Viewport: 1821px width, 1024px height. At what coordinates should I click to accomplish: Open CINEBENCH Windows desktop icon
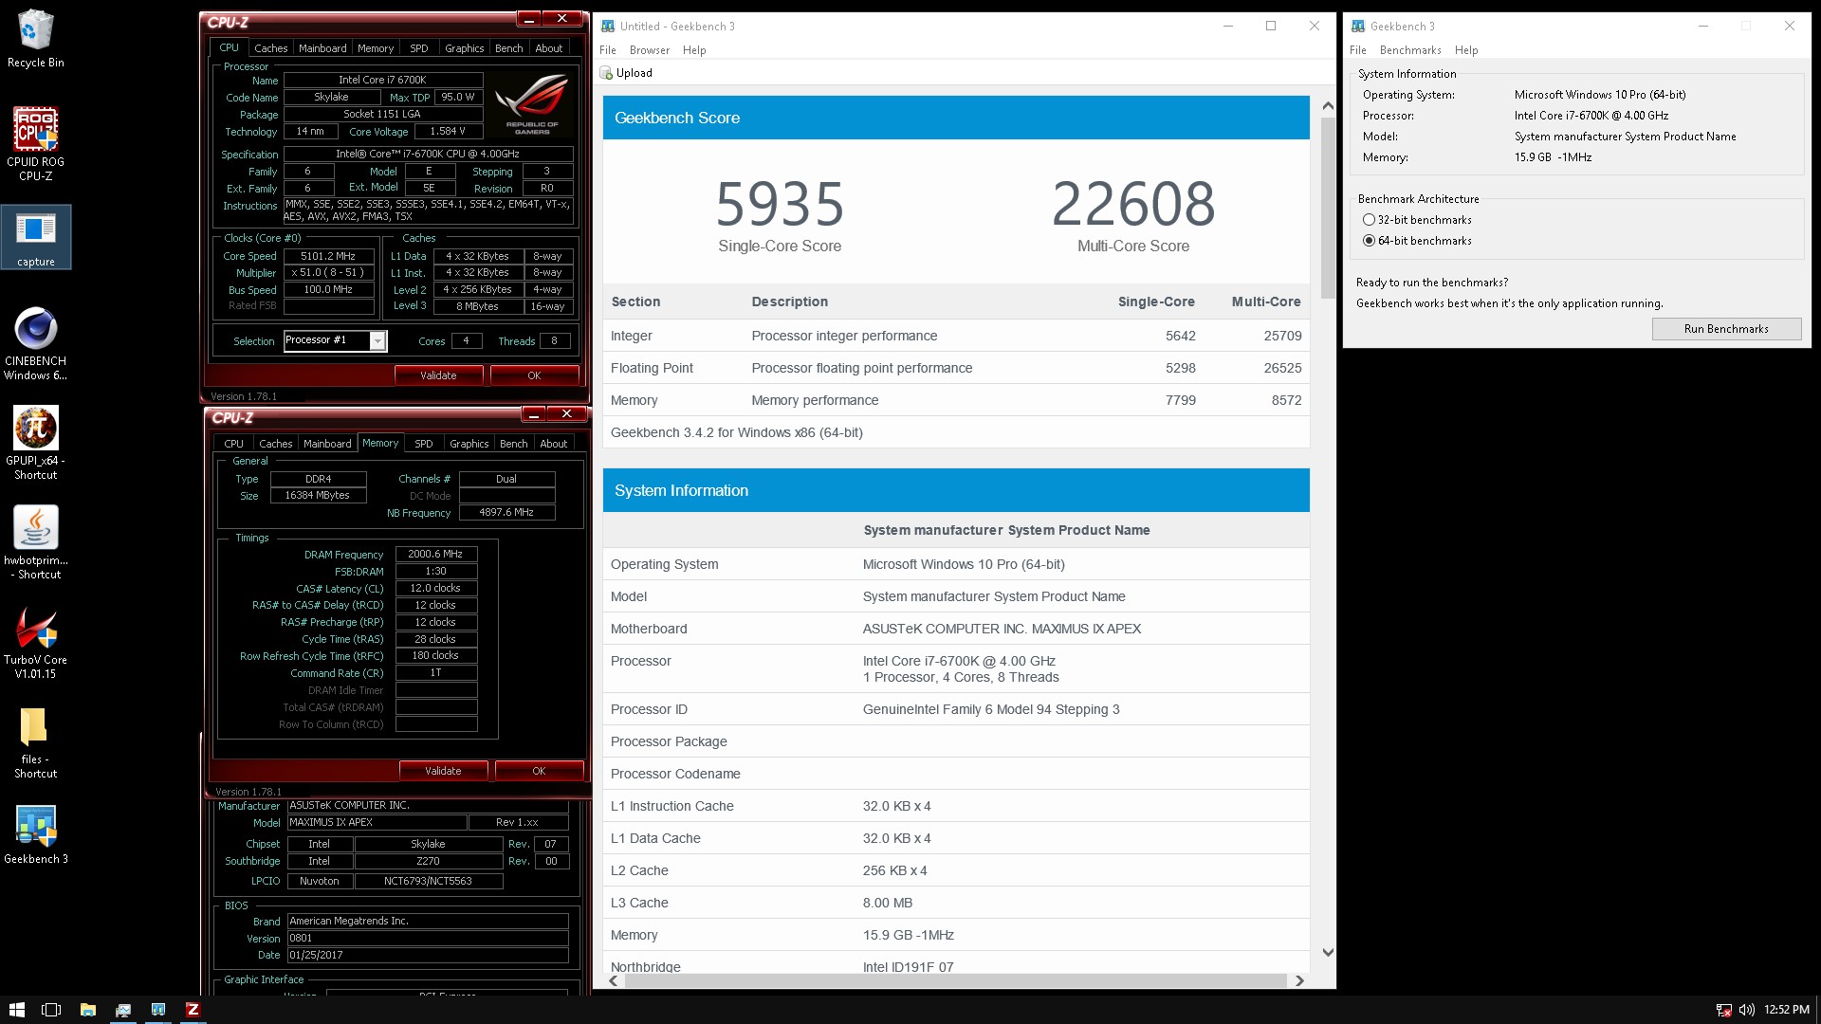(x=36, y=343)
